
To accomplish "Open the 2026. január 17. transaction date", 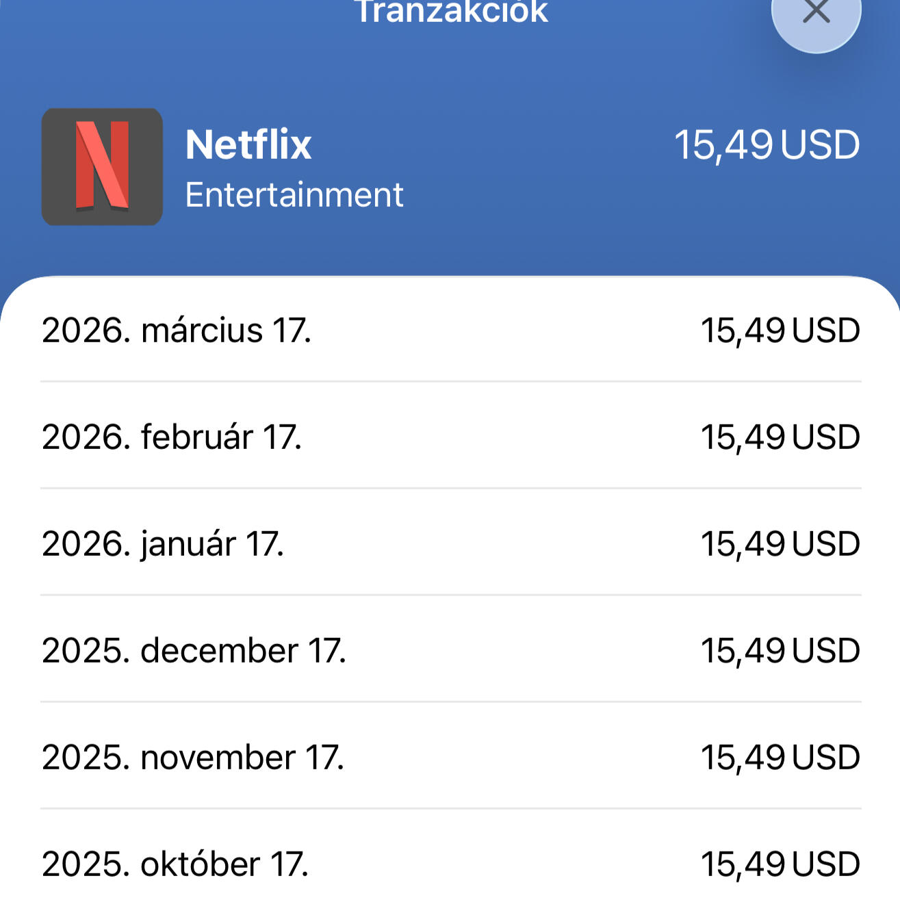I will (163, 544).
